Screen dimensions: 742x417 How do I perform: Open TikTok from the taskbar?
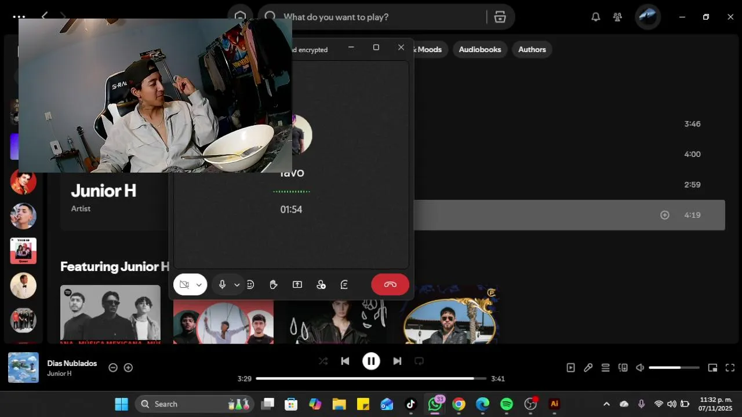point(410,404)
